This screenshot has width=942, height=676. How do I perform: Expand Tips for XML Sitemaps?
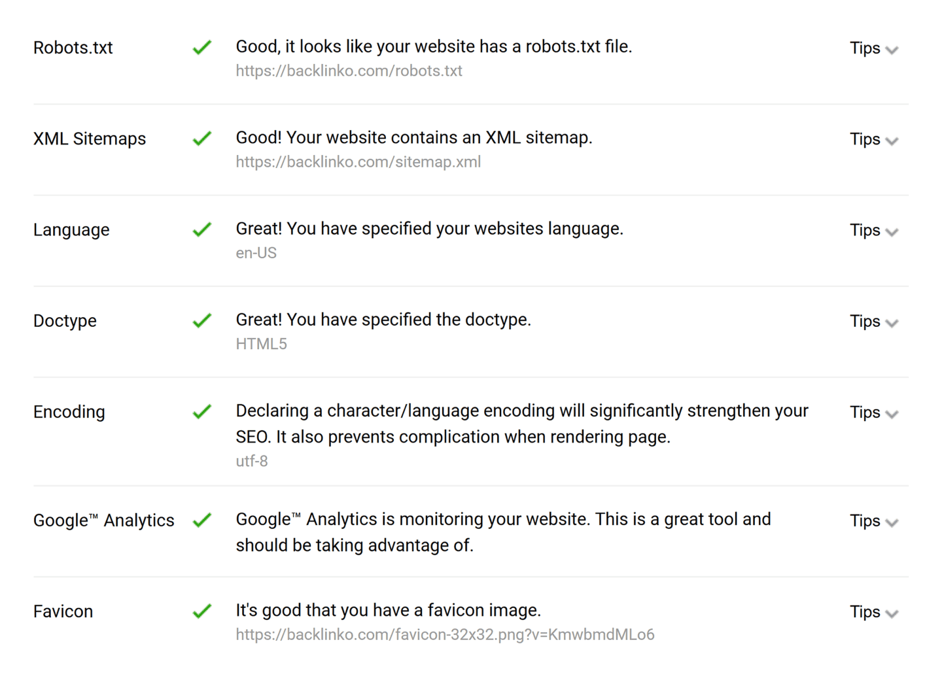(x=874, y=139)
